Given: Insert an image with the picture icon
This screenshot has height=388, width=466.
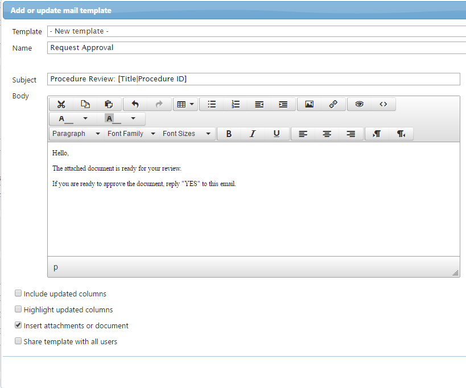Looking at the screenshot, I should coord(310,104).
